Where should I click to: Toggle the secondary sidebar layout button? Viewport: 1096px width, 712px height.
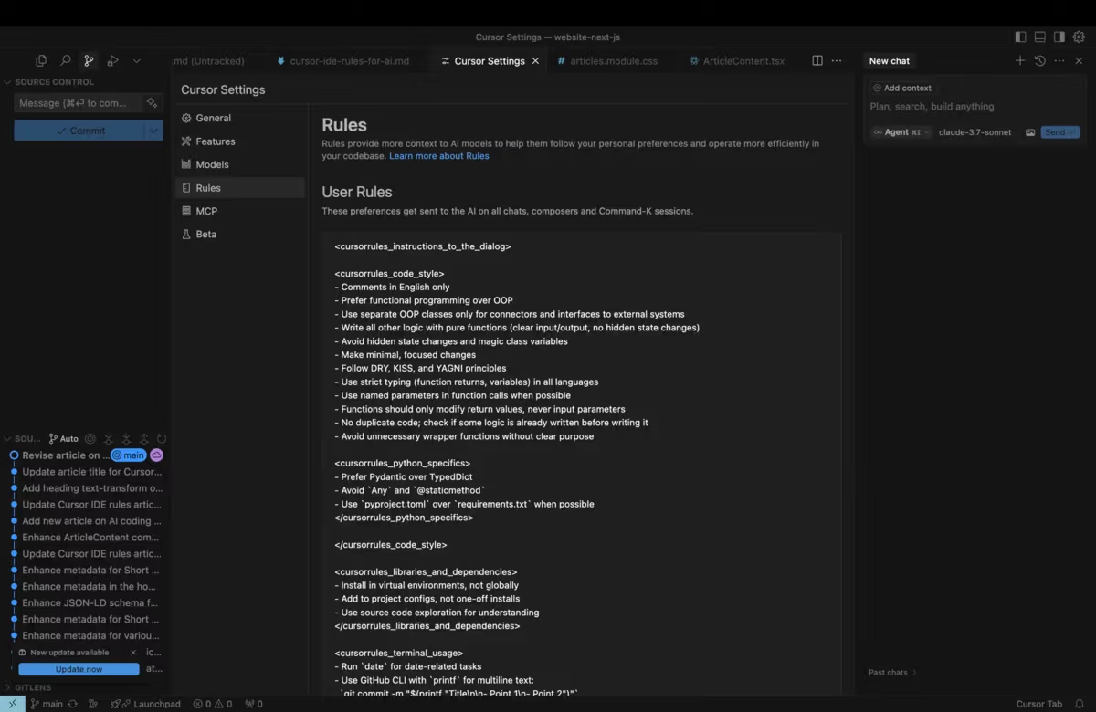[1059, 37]
